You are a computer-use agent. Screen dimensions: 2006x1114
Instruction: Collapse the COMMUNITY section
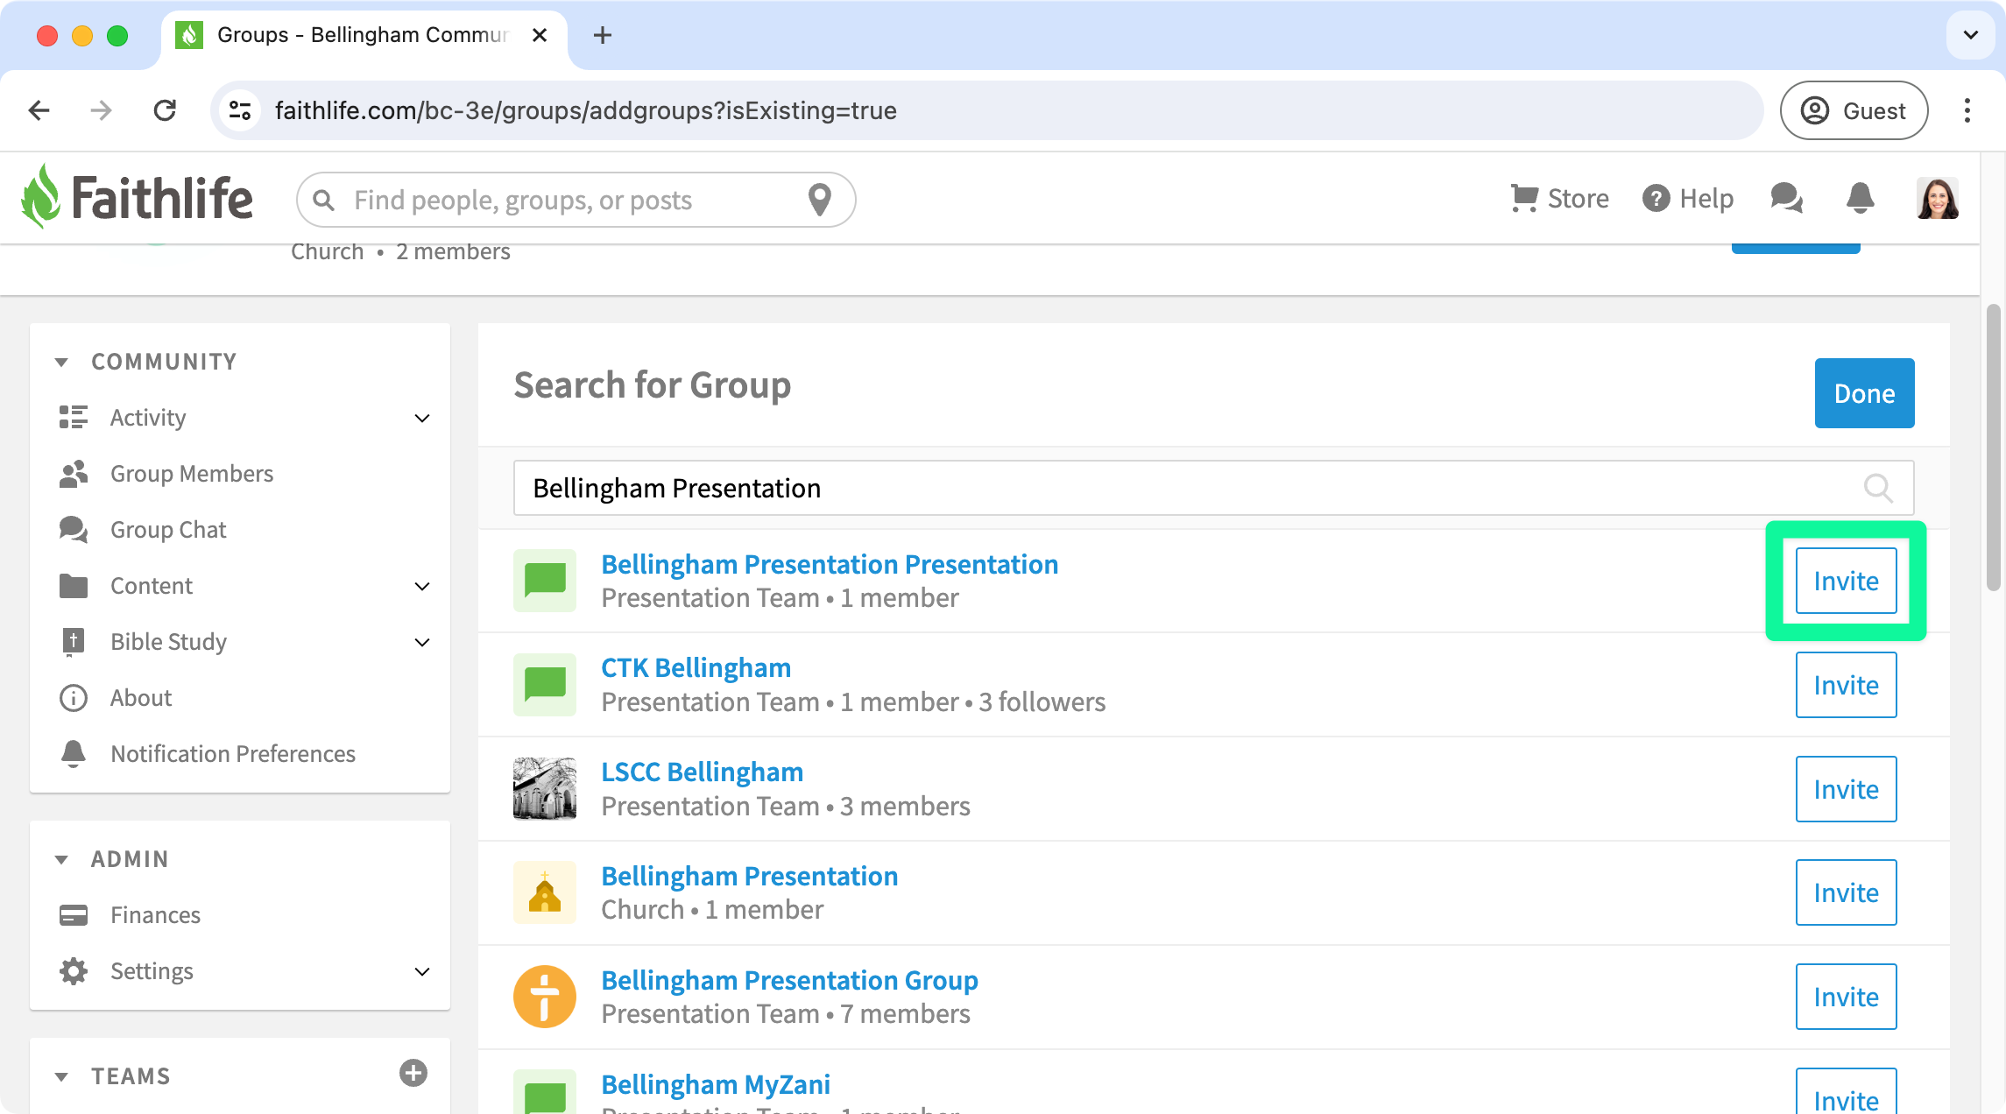pyautogui.click(x=61, y=362)
